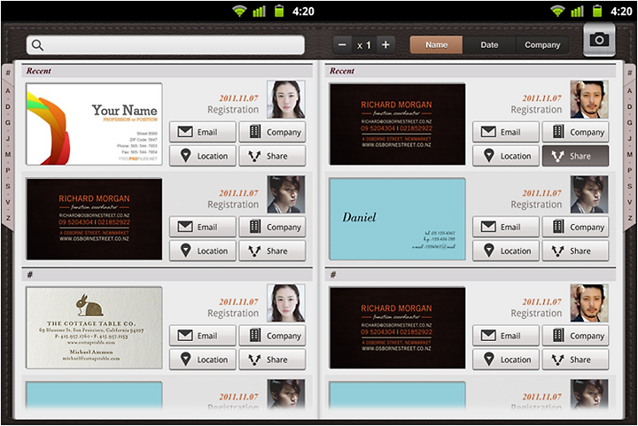The image size is (638, 426).
Task: Click the 2011.11.07 date on Daniel card
Action: [x=541, y=193]
